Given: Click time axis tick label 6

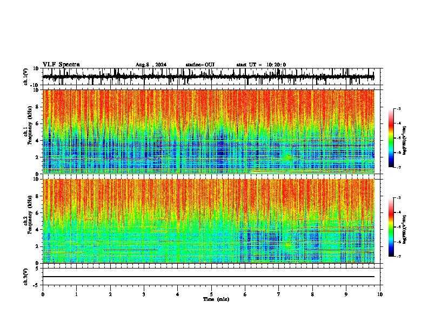Looking at the screenshot, I should tap(245, 294).
